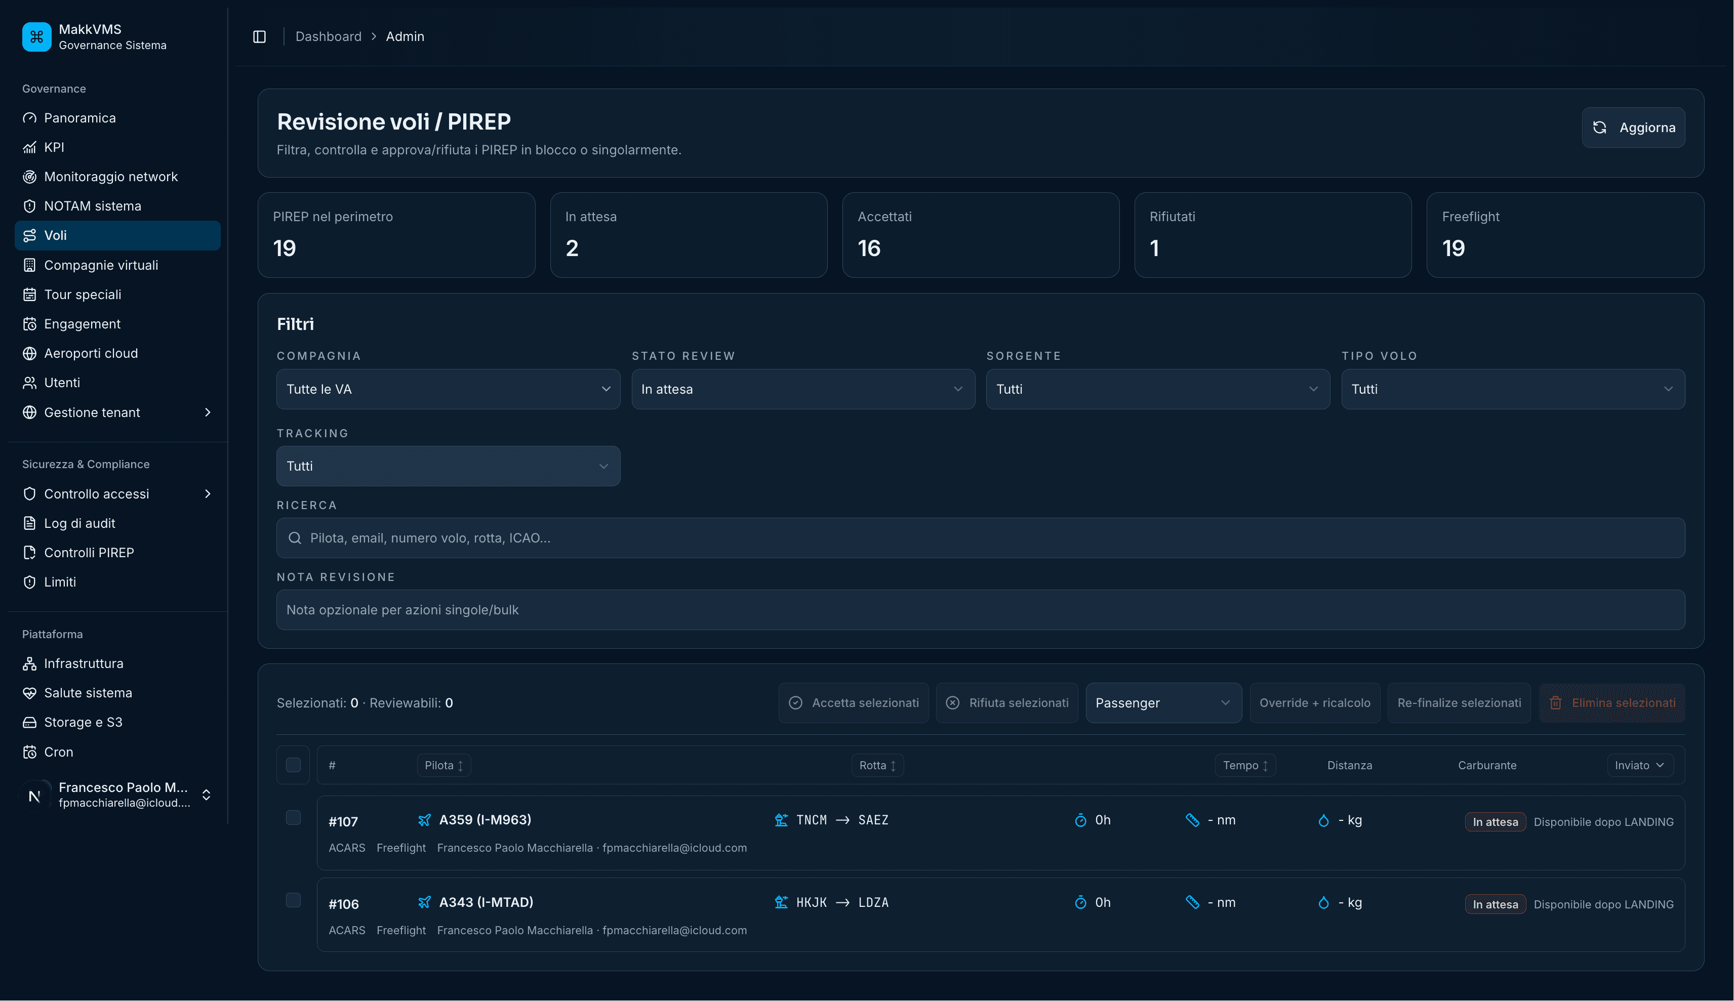The height and width of the screenshot is (1001, 1734).
Task: Open the Tracking dropdown
Action: point(448,466)
